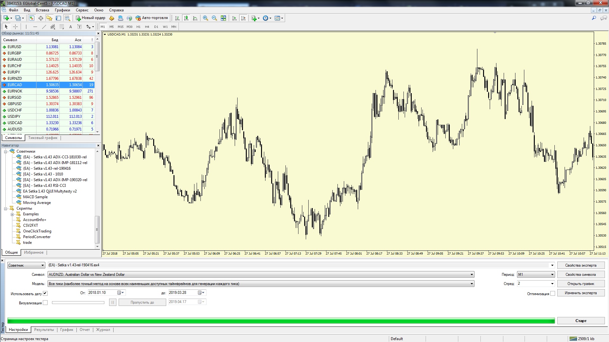Screen dimensions: 609x342
Task: Click the 'Новый ордер' button
Action: (x=91, y=18)
